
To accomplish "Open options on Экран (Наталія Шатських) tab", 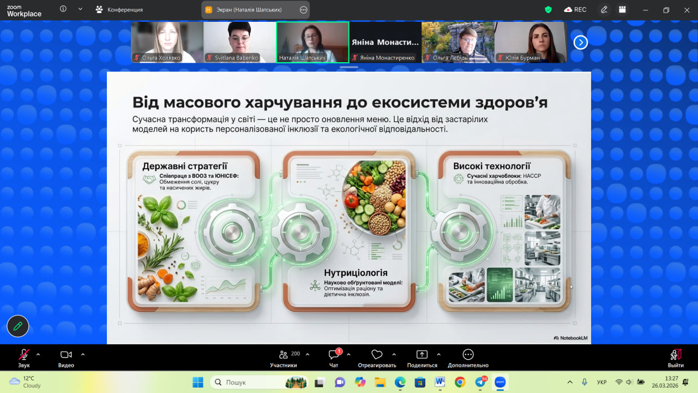I will [x=303, y=10].
